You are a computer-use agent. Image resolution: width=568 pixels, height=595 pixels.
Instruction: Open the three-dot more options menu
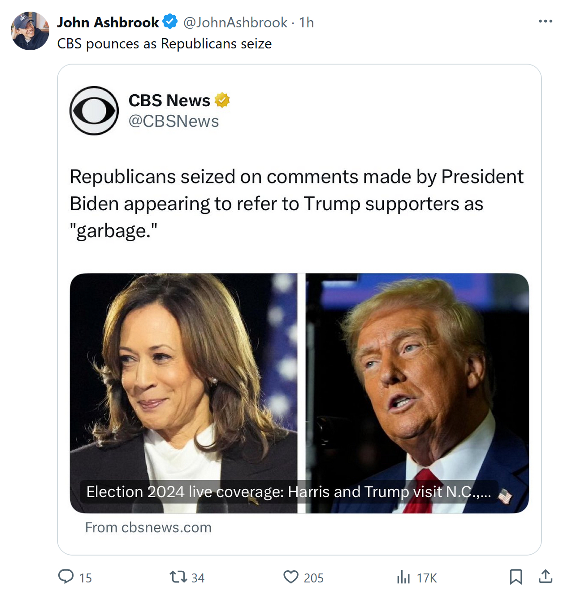coord(545,21)
